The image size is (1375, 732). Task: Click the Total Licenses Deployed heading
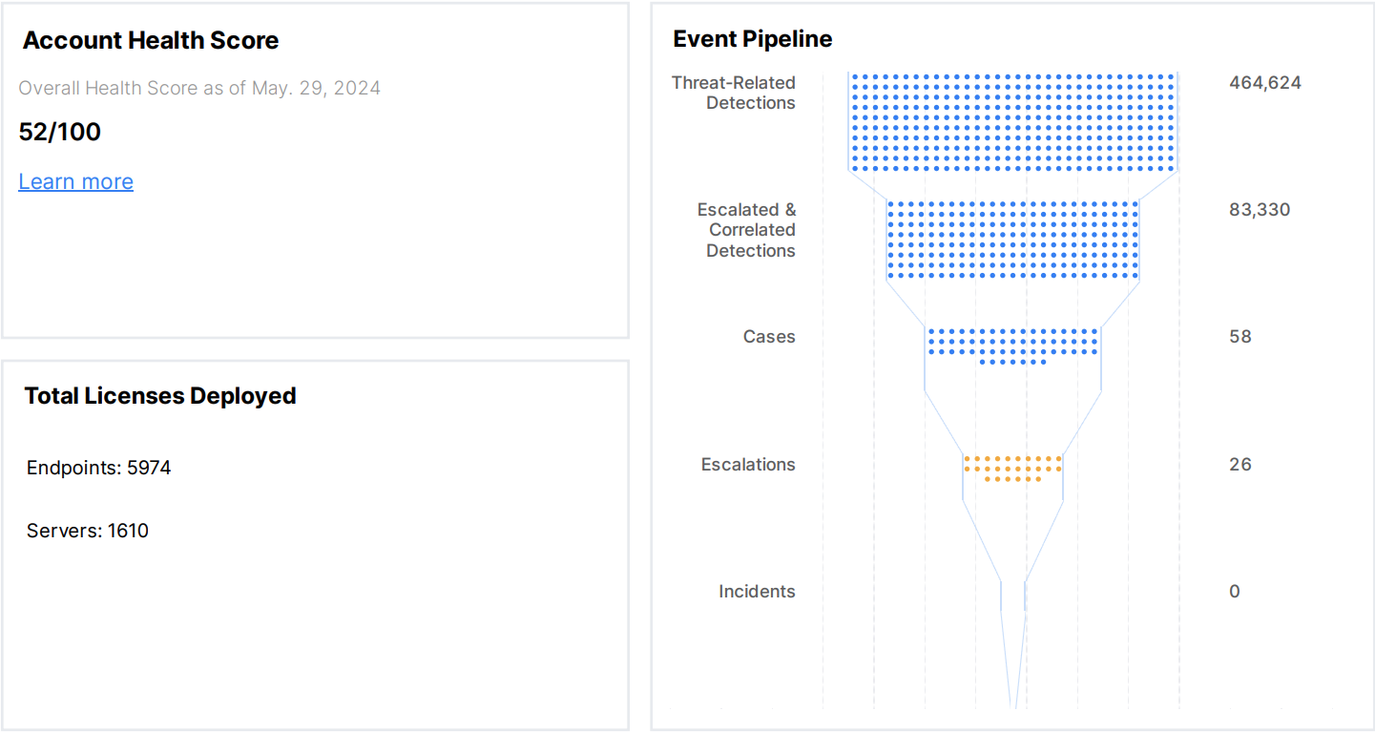[160, 396]
